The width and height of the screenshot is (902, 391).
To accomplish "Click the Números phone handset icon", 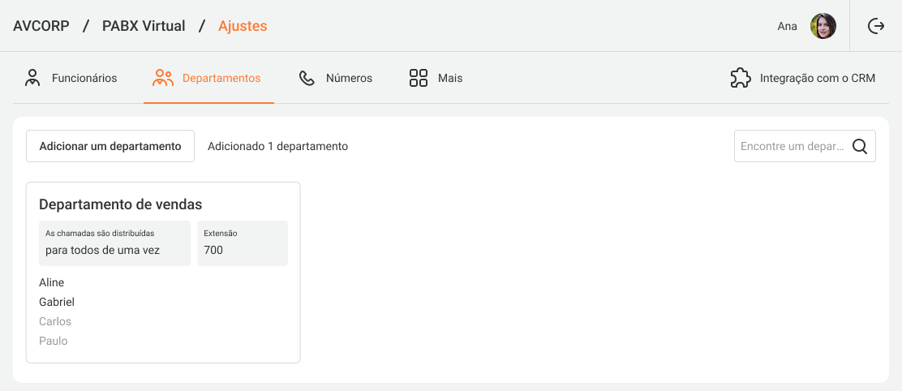I will [x=307, y=78].
